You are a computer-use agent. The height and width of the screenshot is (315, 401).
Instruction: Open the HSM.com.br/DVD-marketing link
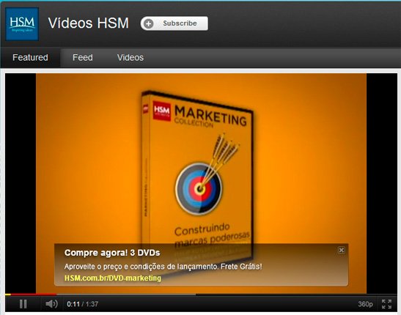(112, 278)
